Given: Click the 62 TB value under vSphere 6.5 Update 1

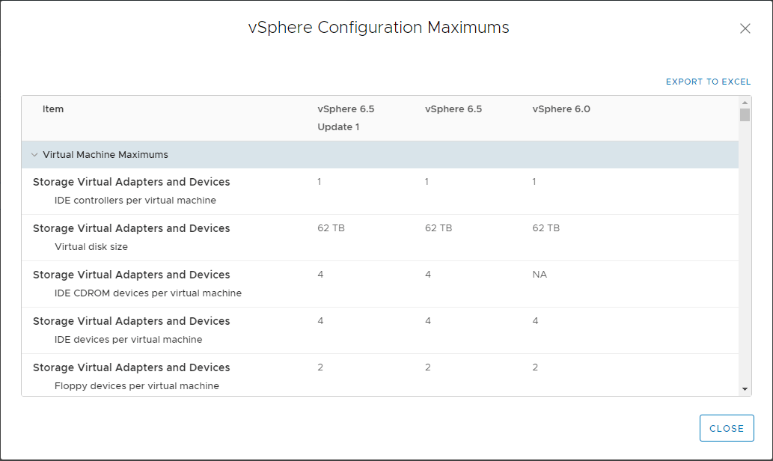Looking at the screenshot, I should tap(331, 228).
